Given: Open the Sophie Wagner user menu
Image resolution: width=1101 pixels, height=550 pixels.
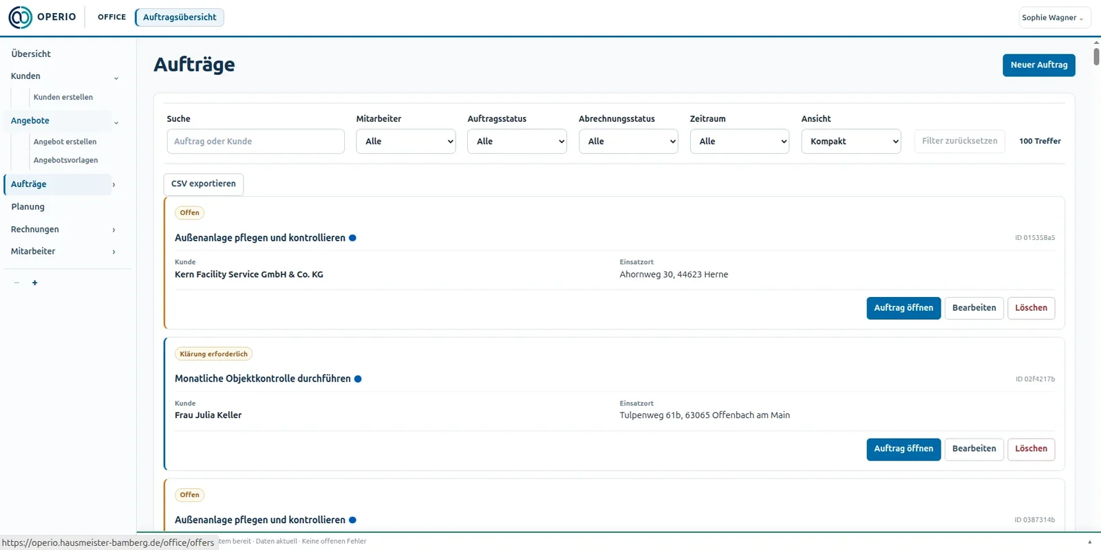Looking at the screenshot, I should pos(1053,18).
